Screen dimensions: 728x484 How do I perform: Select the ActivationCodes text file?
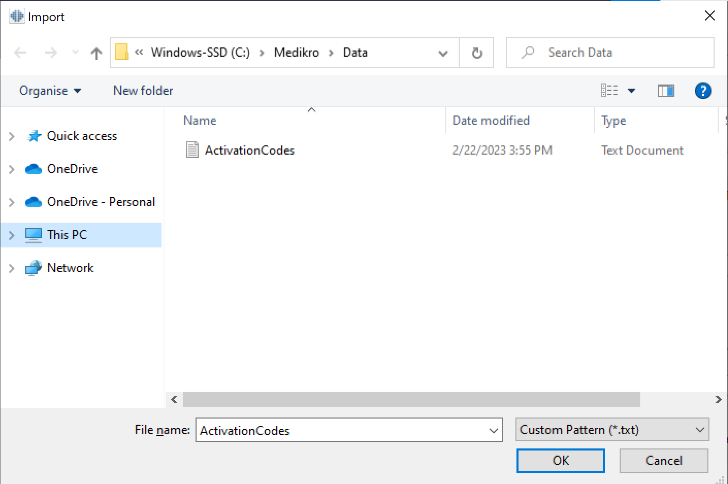coord(249,150)
